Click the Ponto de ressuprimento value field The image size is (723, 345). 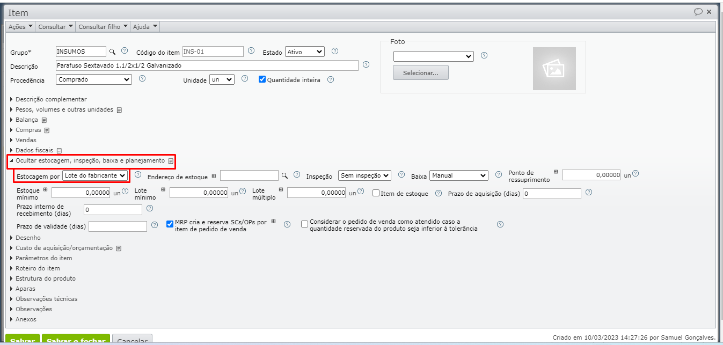pos(591,175)
